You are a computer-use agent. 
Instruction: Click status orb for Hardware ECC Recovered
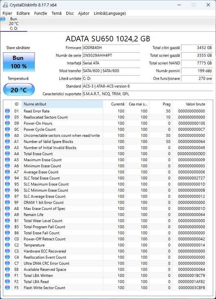(7, 251)
